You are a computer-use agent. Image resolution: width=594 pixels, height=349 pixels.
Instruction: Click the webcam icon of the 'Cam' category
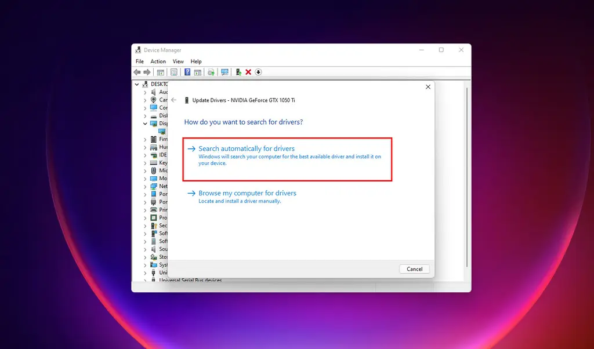pos(153,100)
